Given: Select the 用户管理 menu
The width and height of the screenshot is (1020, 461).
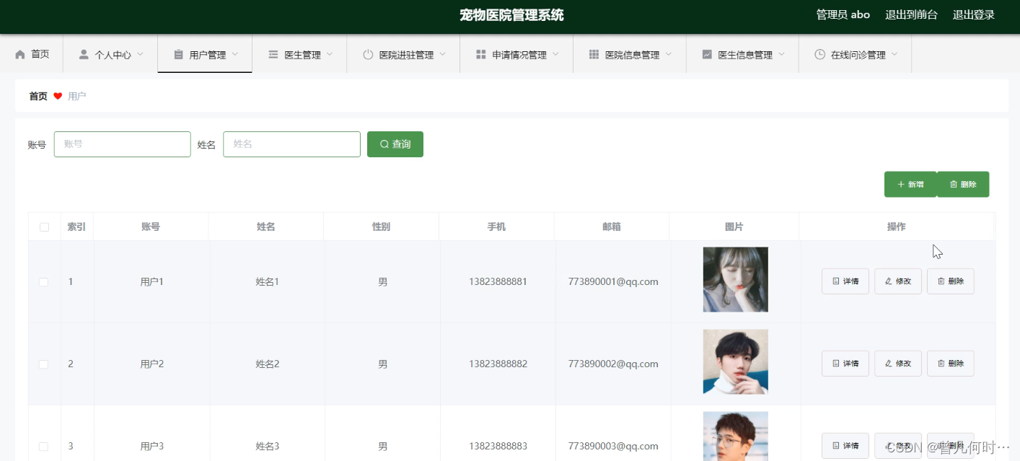Looking at the screenshot, I should pyautogui.click(x=205, y=54).
